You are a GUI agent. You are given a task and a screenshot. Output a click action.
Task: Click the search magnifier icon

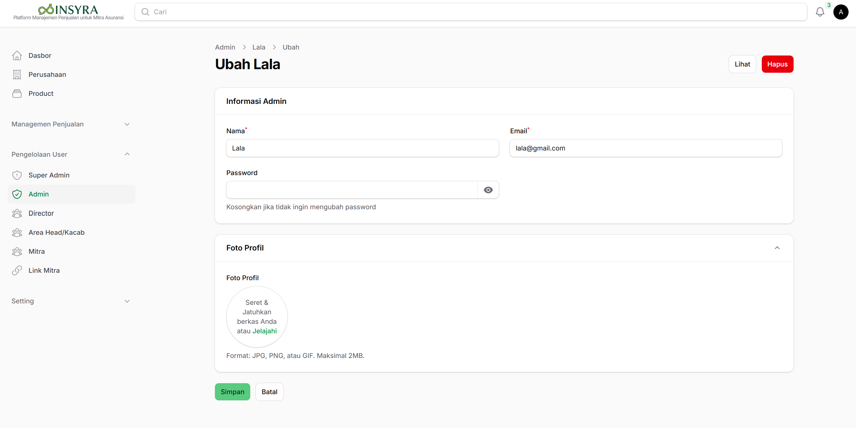tap(145, 12)
